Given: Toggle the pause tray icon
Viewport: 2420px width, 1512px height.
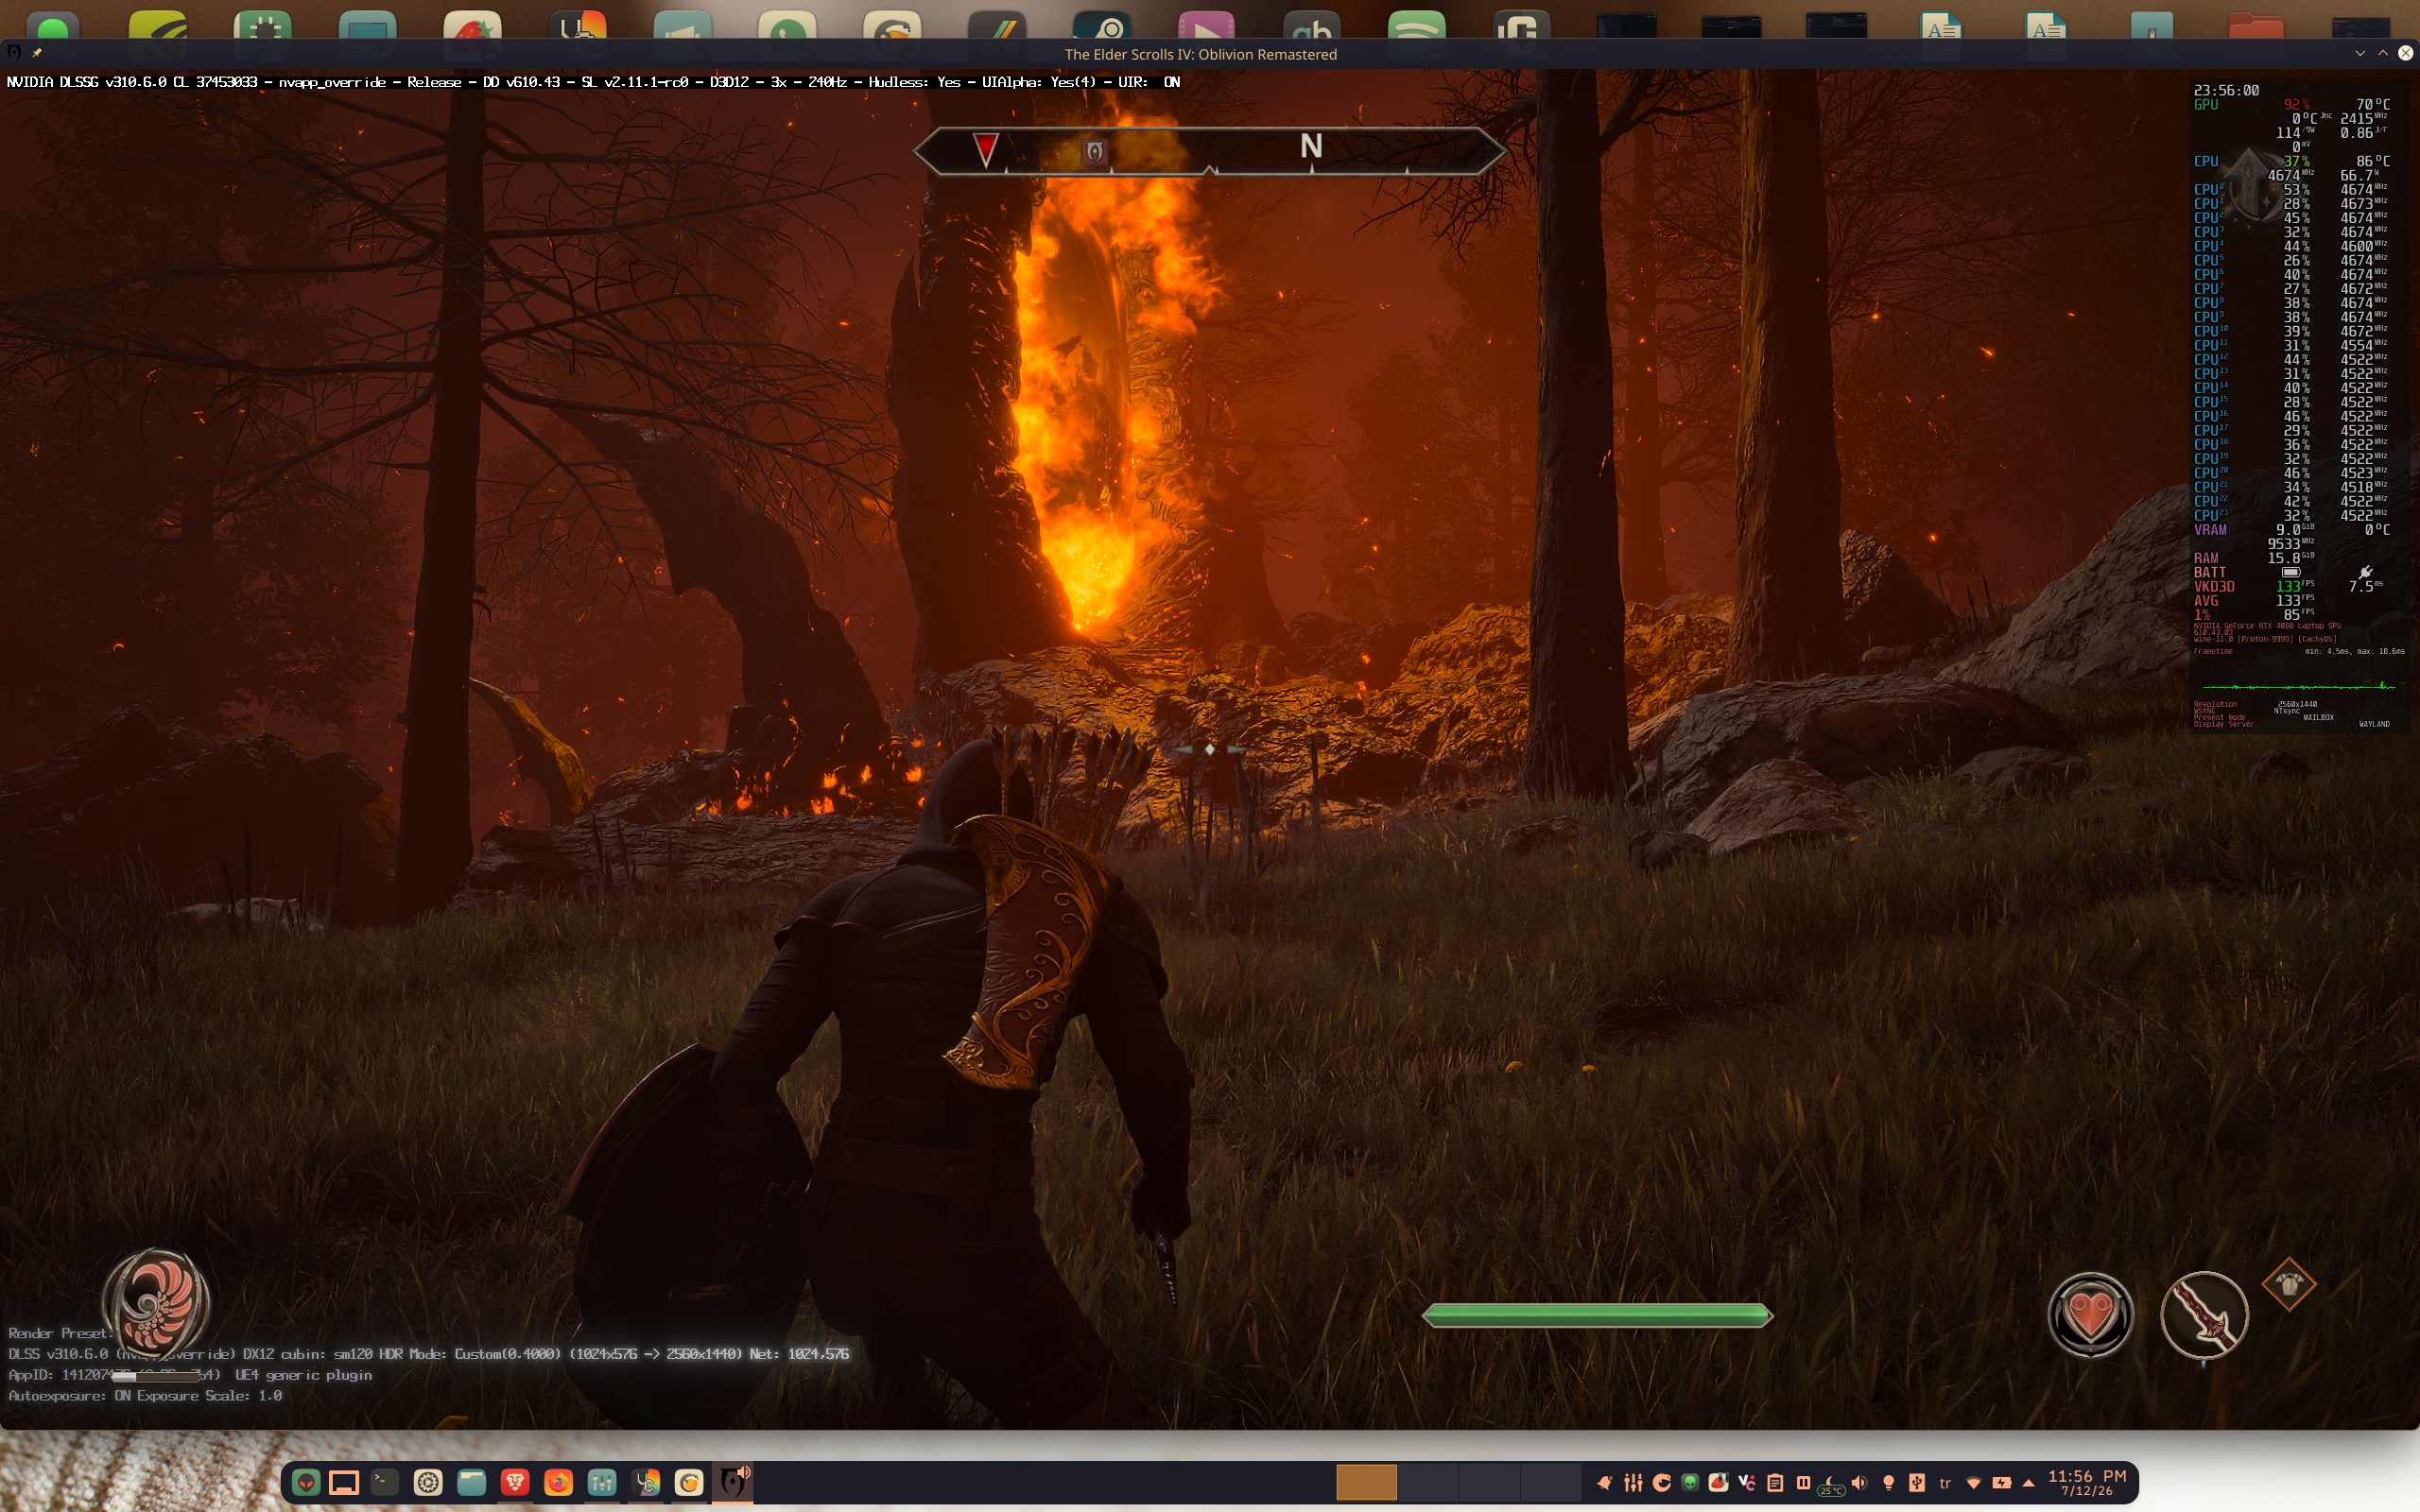Looking at the screenshot, I should [1803, 1483].
